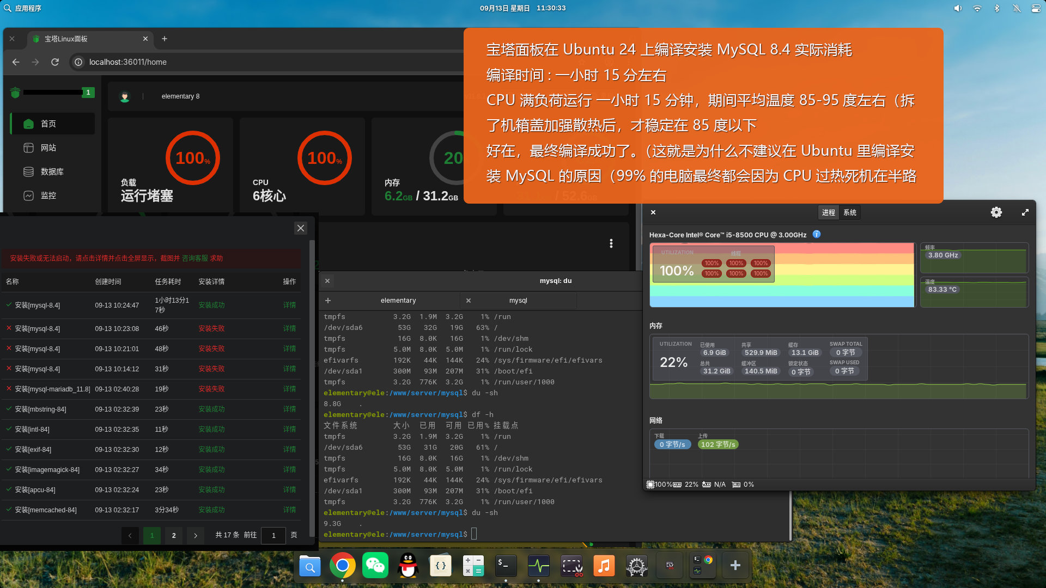Click the plus icon in the dock

tap(735, 566)
